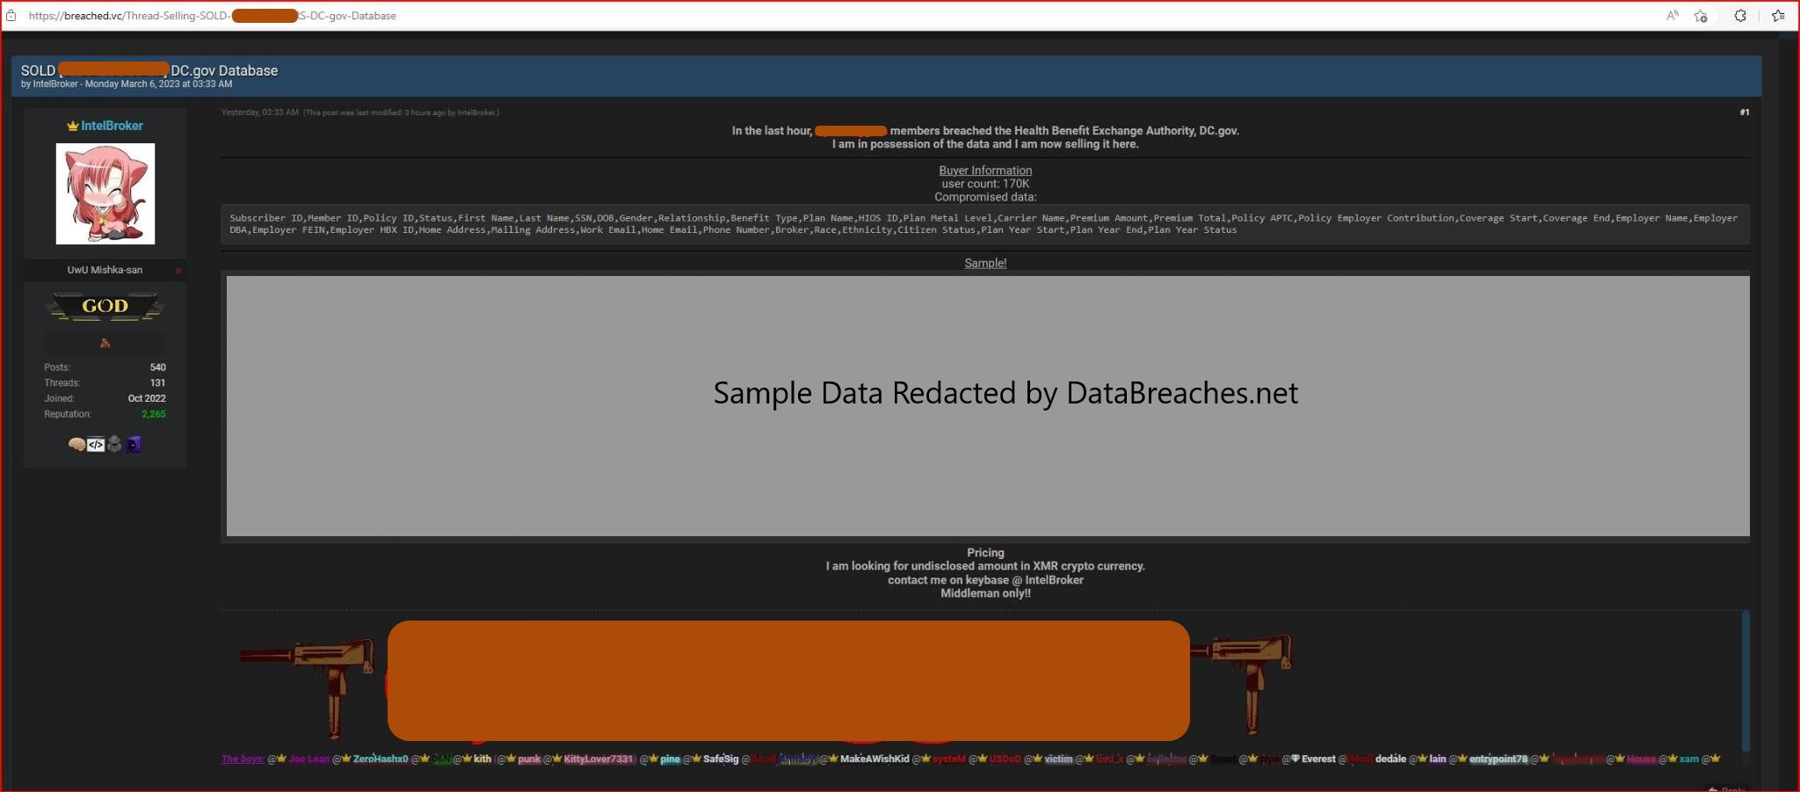Open SafeSig user mention
This screenshot has height=792, width=1800.
click(721, 759)
